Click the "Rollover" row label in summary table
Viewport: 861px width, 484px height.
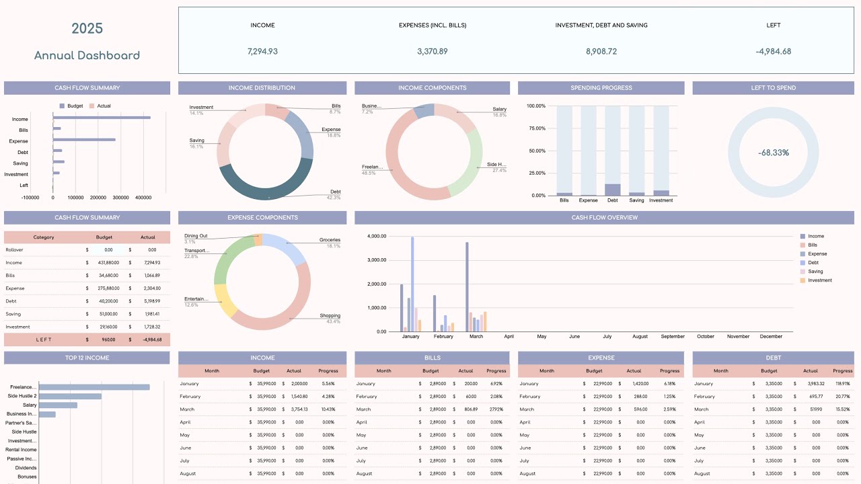coord(14,249)
